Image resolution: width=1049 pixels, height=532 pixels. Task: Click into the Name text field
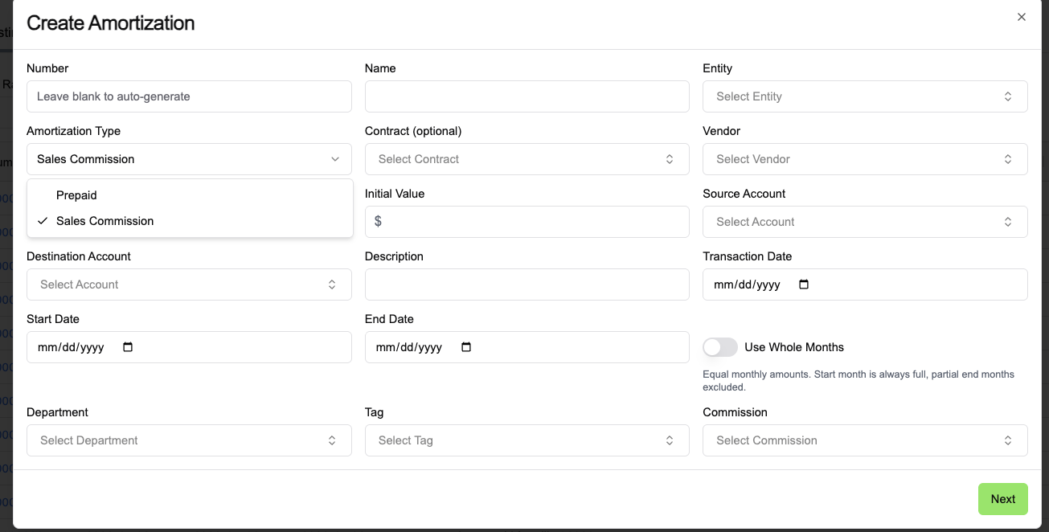tap(527, 96)
